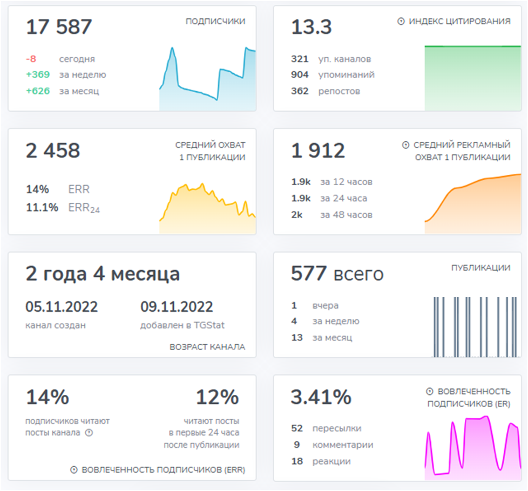
Task: Click help icon after 'посты канала'
Action: (x=89, y=433)
